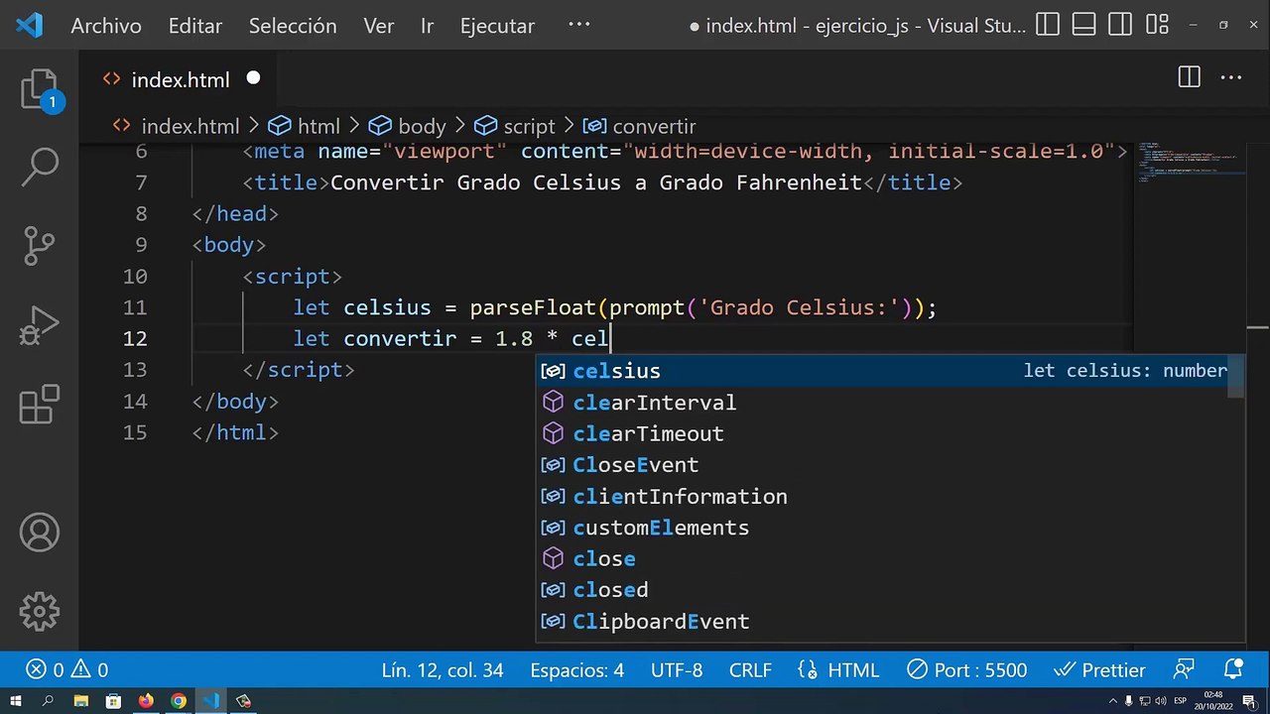Open the hidden menus ellipsis in menu bar
The height and width of the screenshot is (714, 1270).
pyautogui.click(x=578, y=25)
